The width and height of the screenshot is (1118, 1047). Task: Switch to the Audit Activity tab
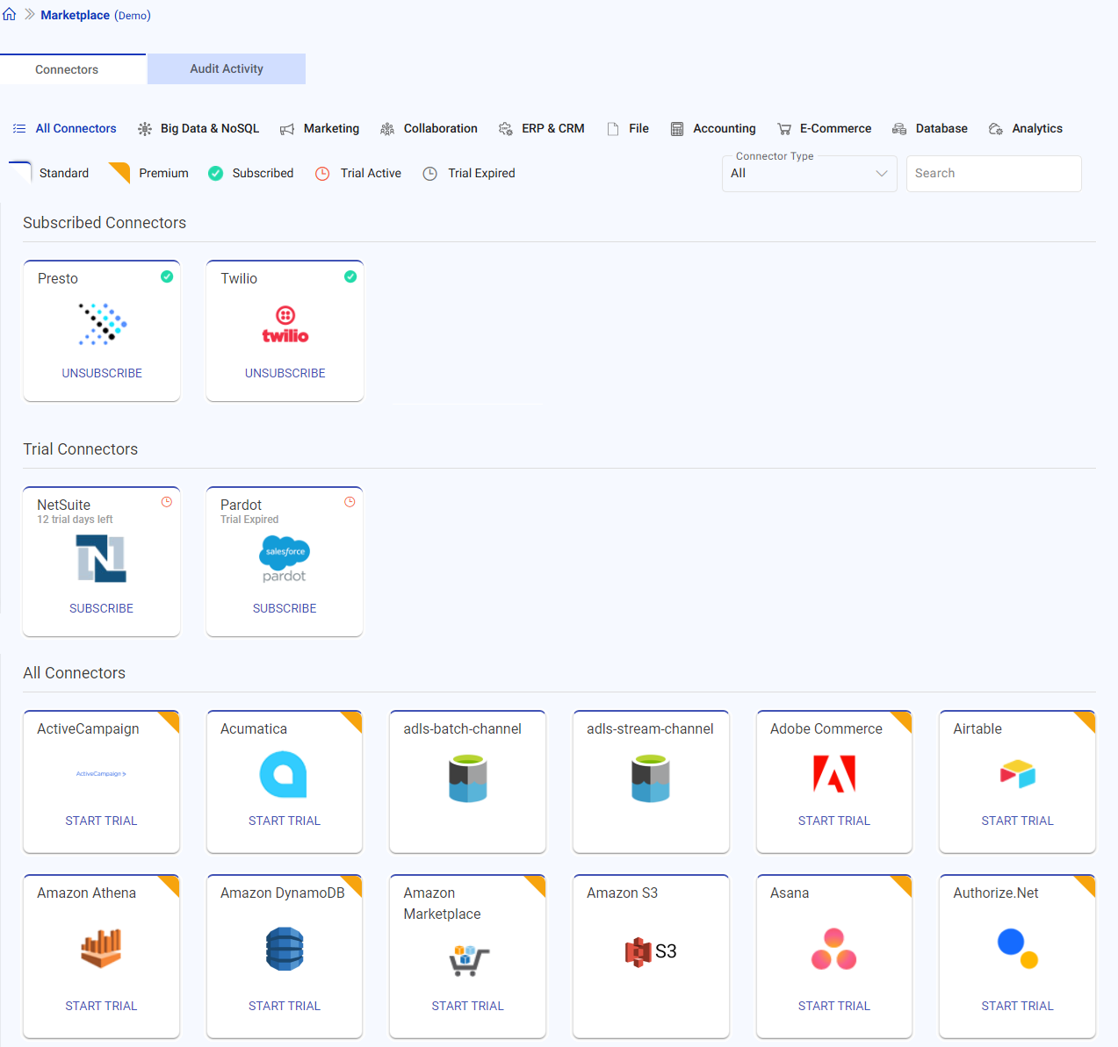(227, 69)
